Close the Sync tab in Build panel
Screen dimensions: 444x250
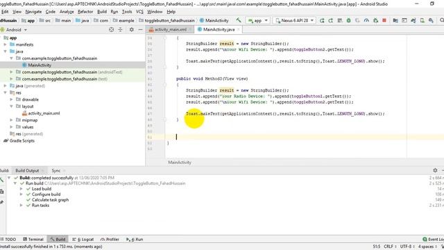(64, 171)
